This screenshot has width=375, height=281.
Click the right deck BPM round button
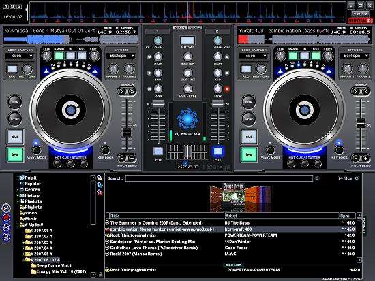[249, 102]
